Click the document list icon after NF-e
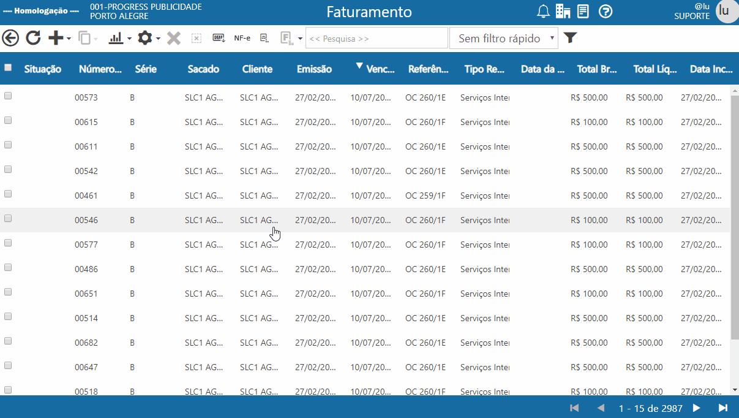This screenshot has width=739, height=418. pyautogui.click(x=264, y=38)
